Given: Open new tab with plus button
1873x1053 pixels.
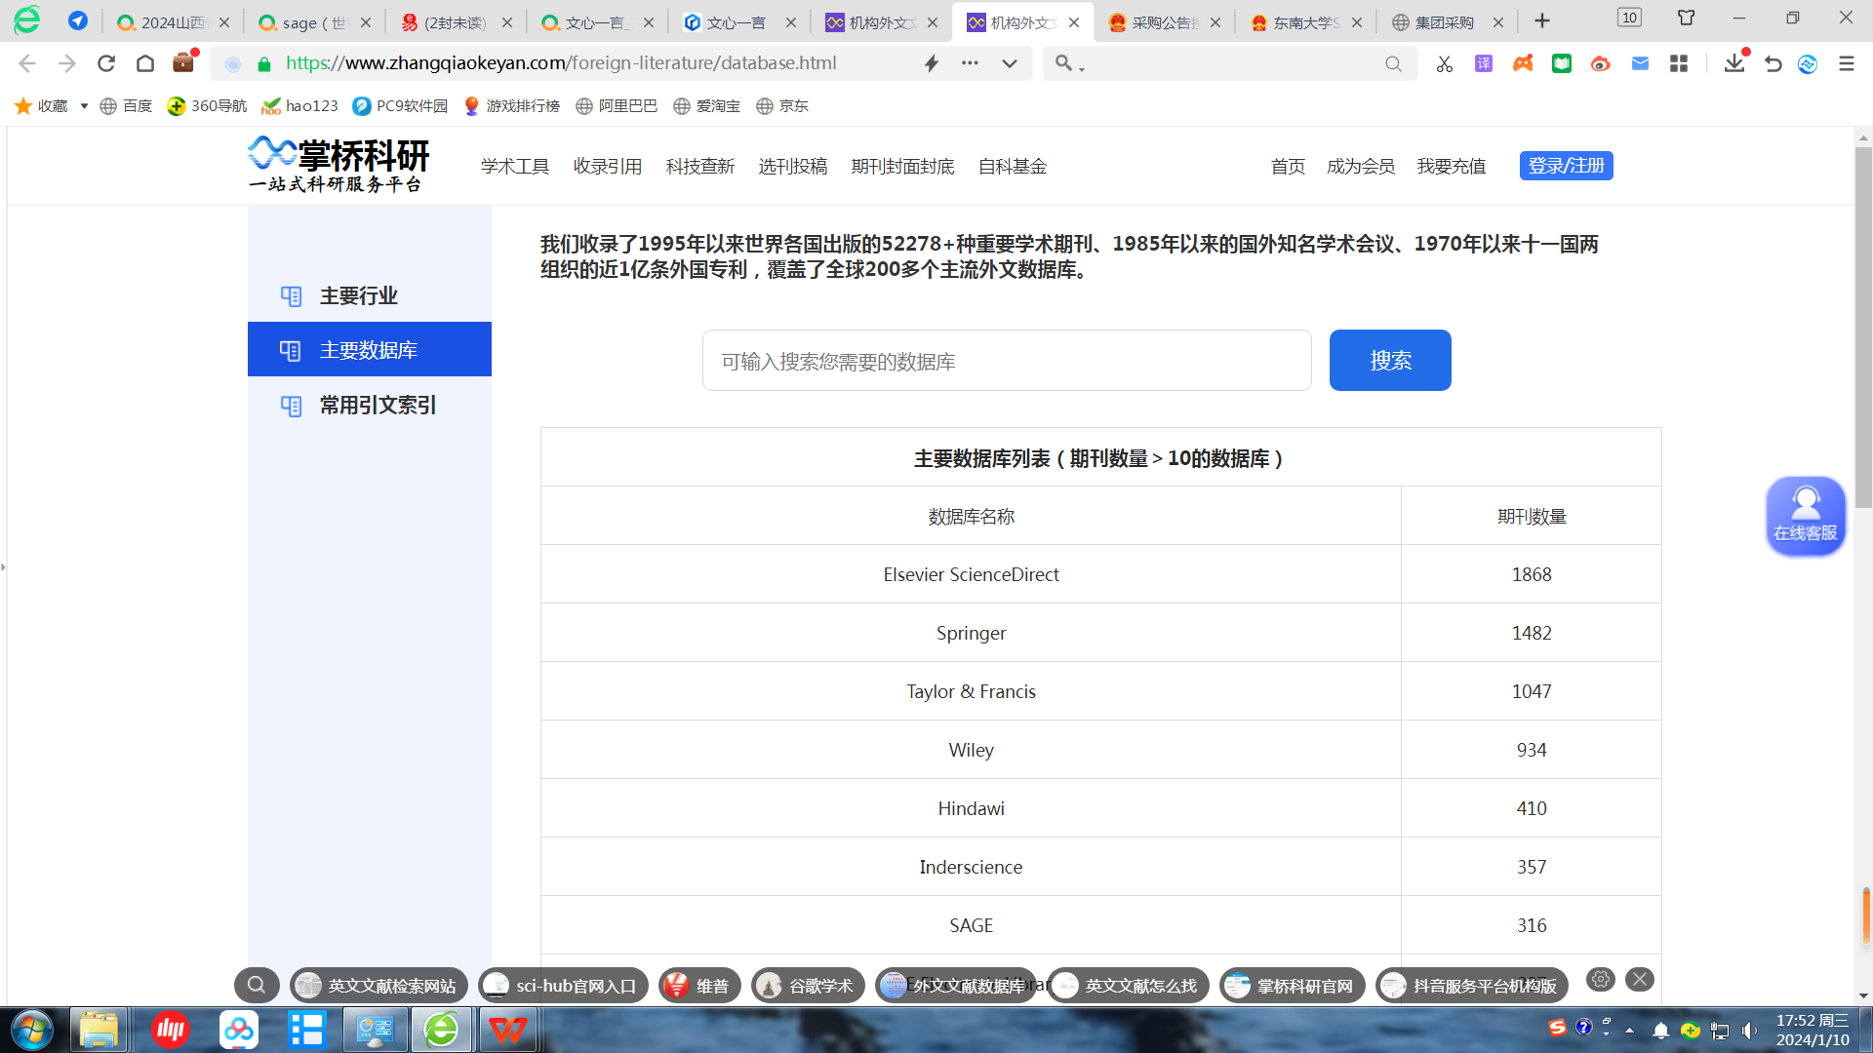Looking at the screenshot, I should tap(1542, 21).
